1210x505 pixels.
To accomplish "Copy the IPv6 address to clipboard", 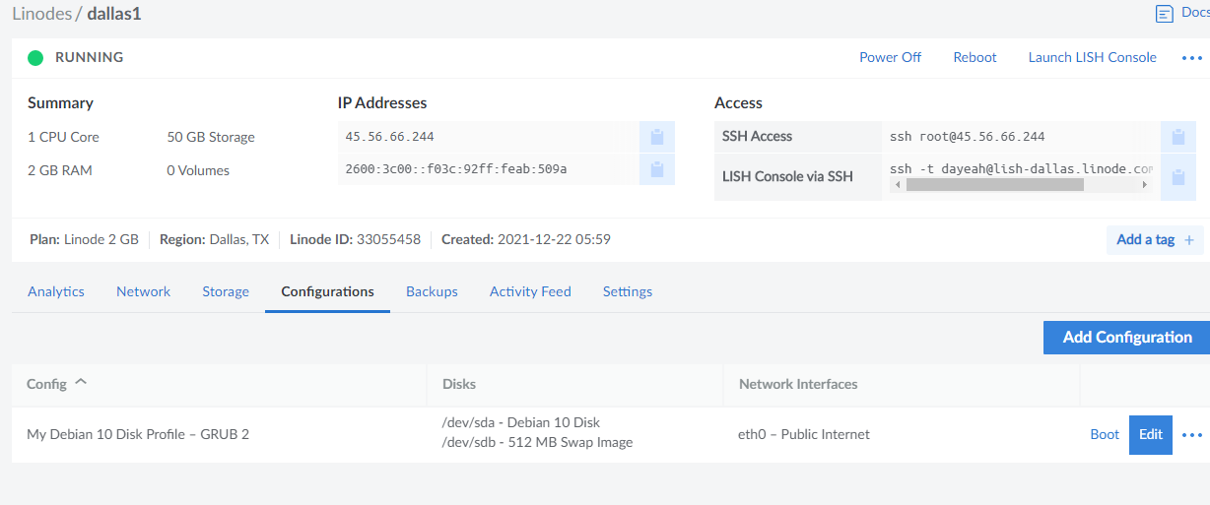I will 657,170.
